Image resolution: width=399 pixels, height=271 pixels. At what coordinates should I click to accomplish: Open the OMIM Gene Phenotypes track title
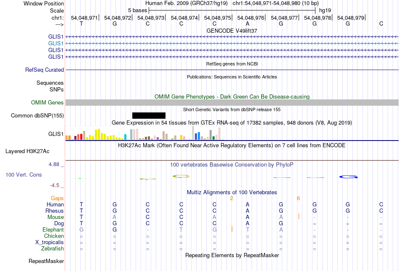click(x=232, y=96)
